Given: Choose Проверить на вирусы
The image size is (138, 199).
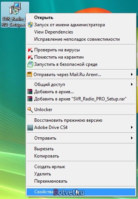Looking at the screenshot, I should coord(81,50).
